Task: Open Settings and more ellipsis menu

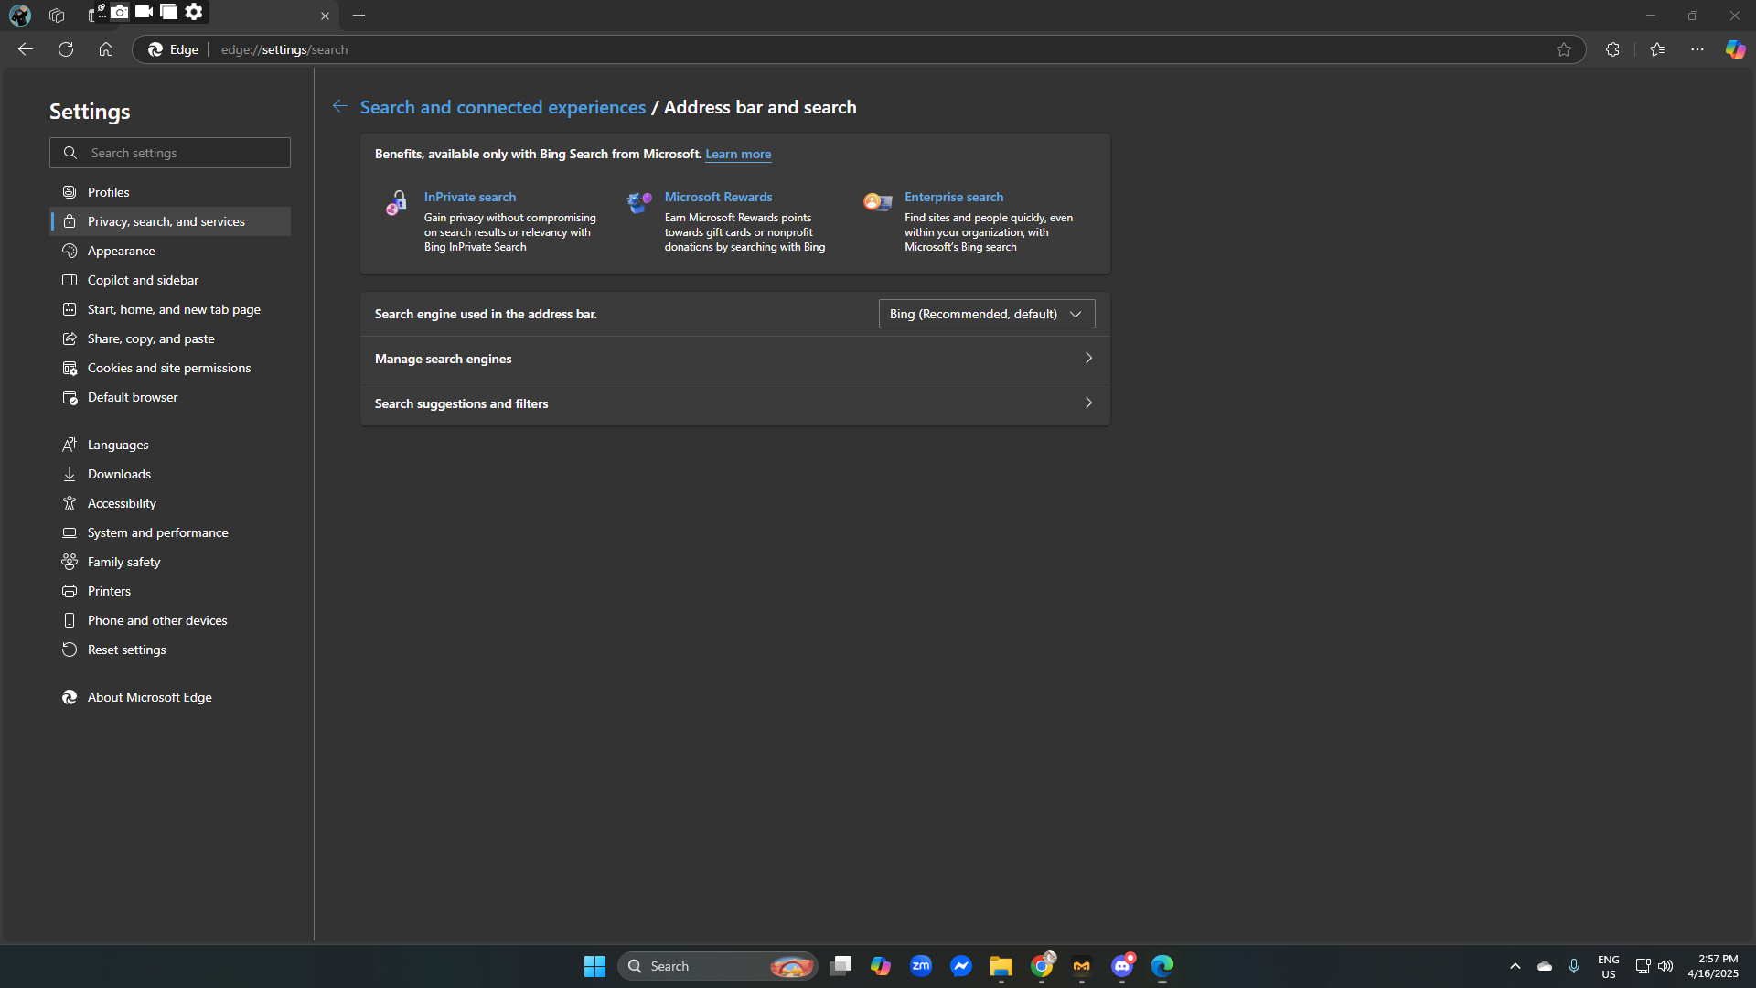Action: pyautogui.click(x=1697, y=49)
